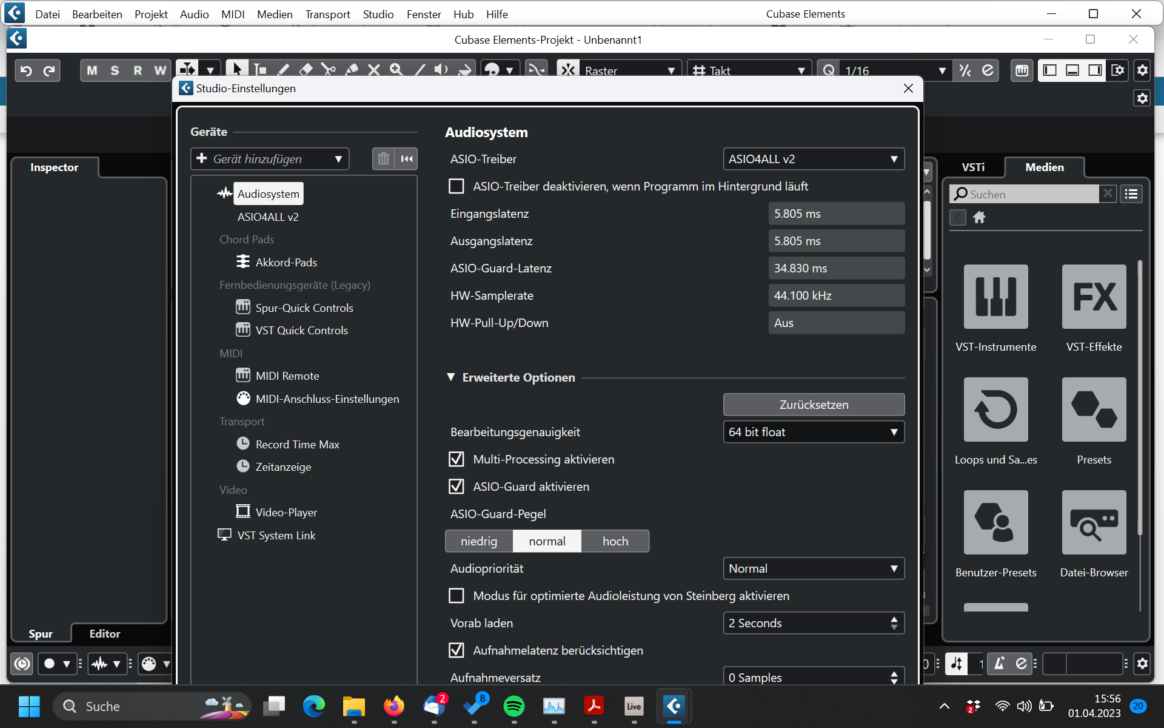Open Benutzer-Presets tile
Viewport: 1164px width, 728px height.
[x=996, y=522]
